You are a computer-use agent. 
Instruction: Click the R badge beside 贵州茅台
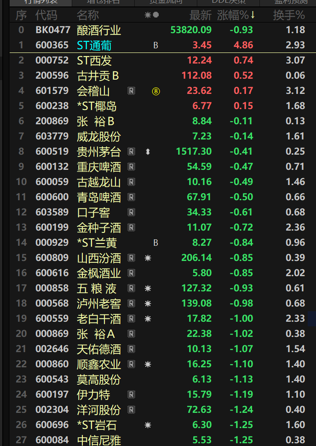pyautogui.click(x=131, y=151)
